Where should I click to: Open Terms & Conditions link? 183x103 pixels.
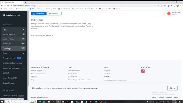point(74,71)
